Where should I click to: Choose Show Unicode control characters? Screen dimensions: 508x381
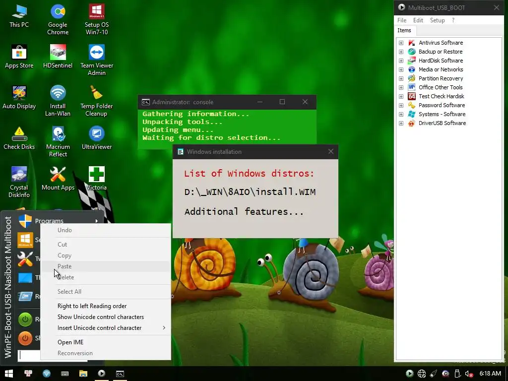point(106,317)
